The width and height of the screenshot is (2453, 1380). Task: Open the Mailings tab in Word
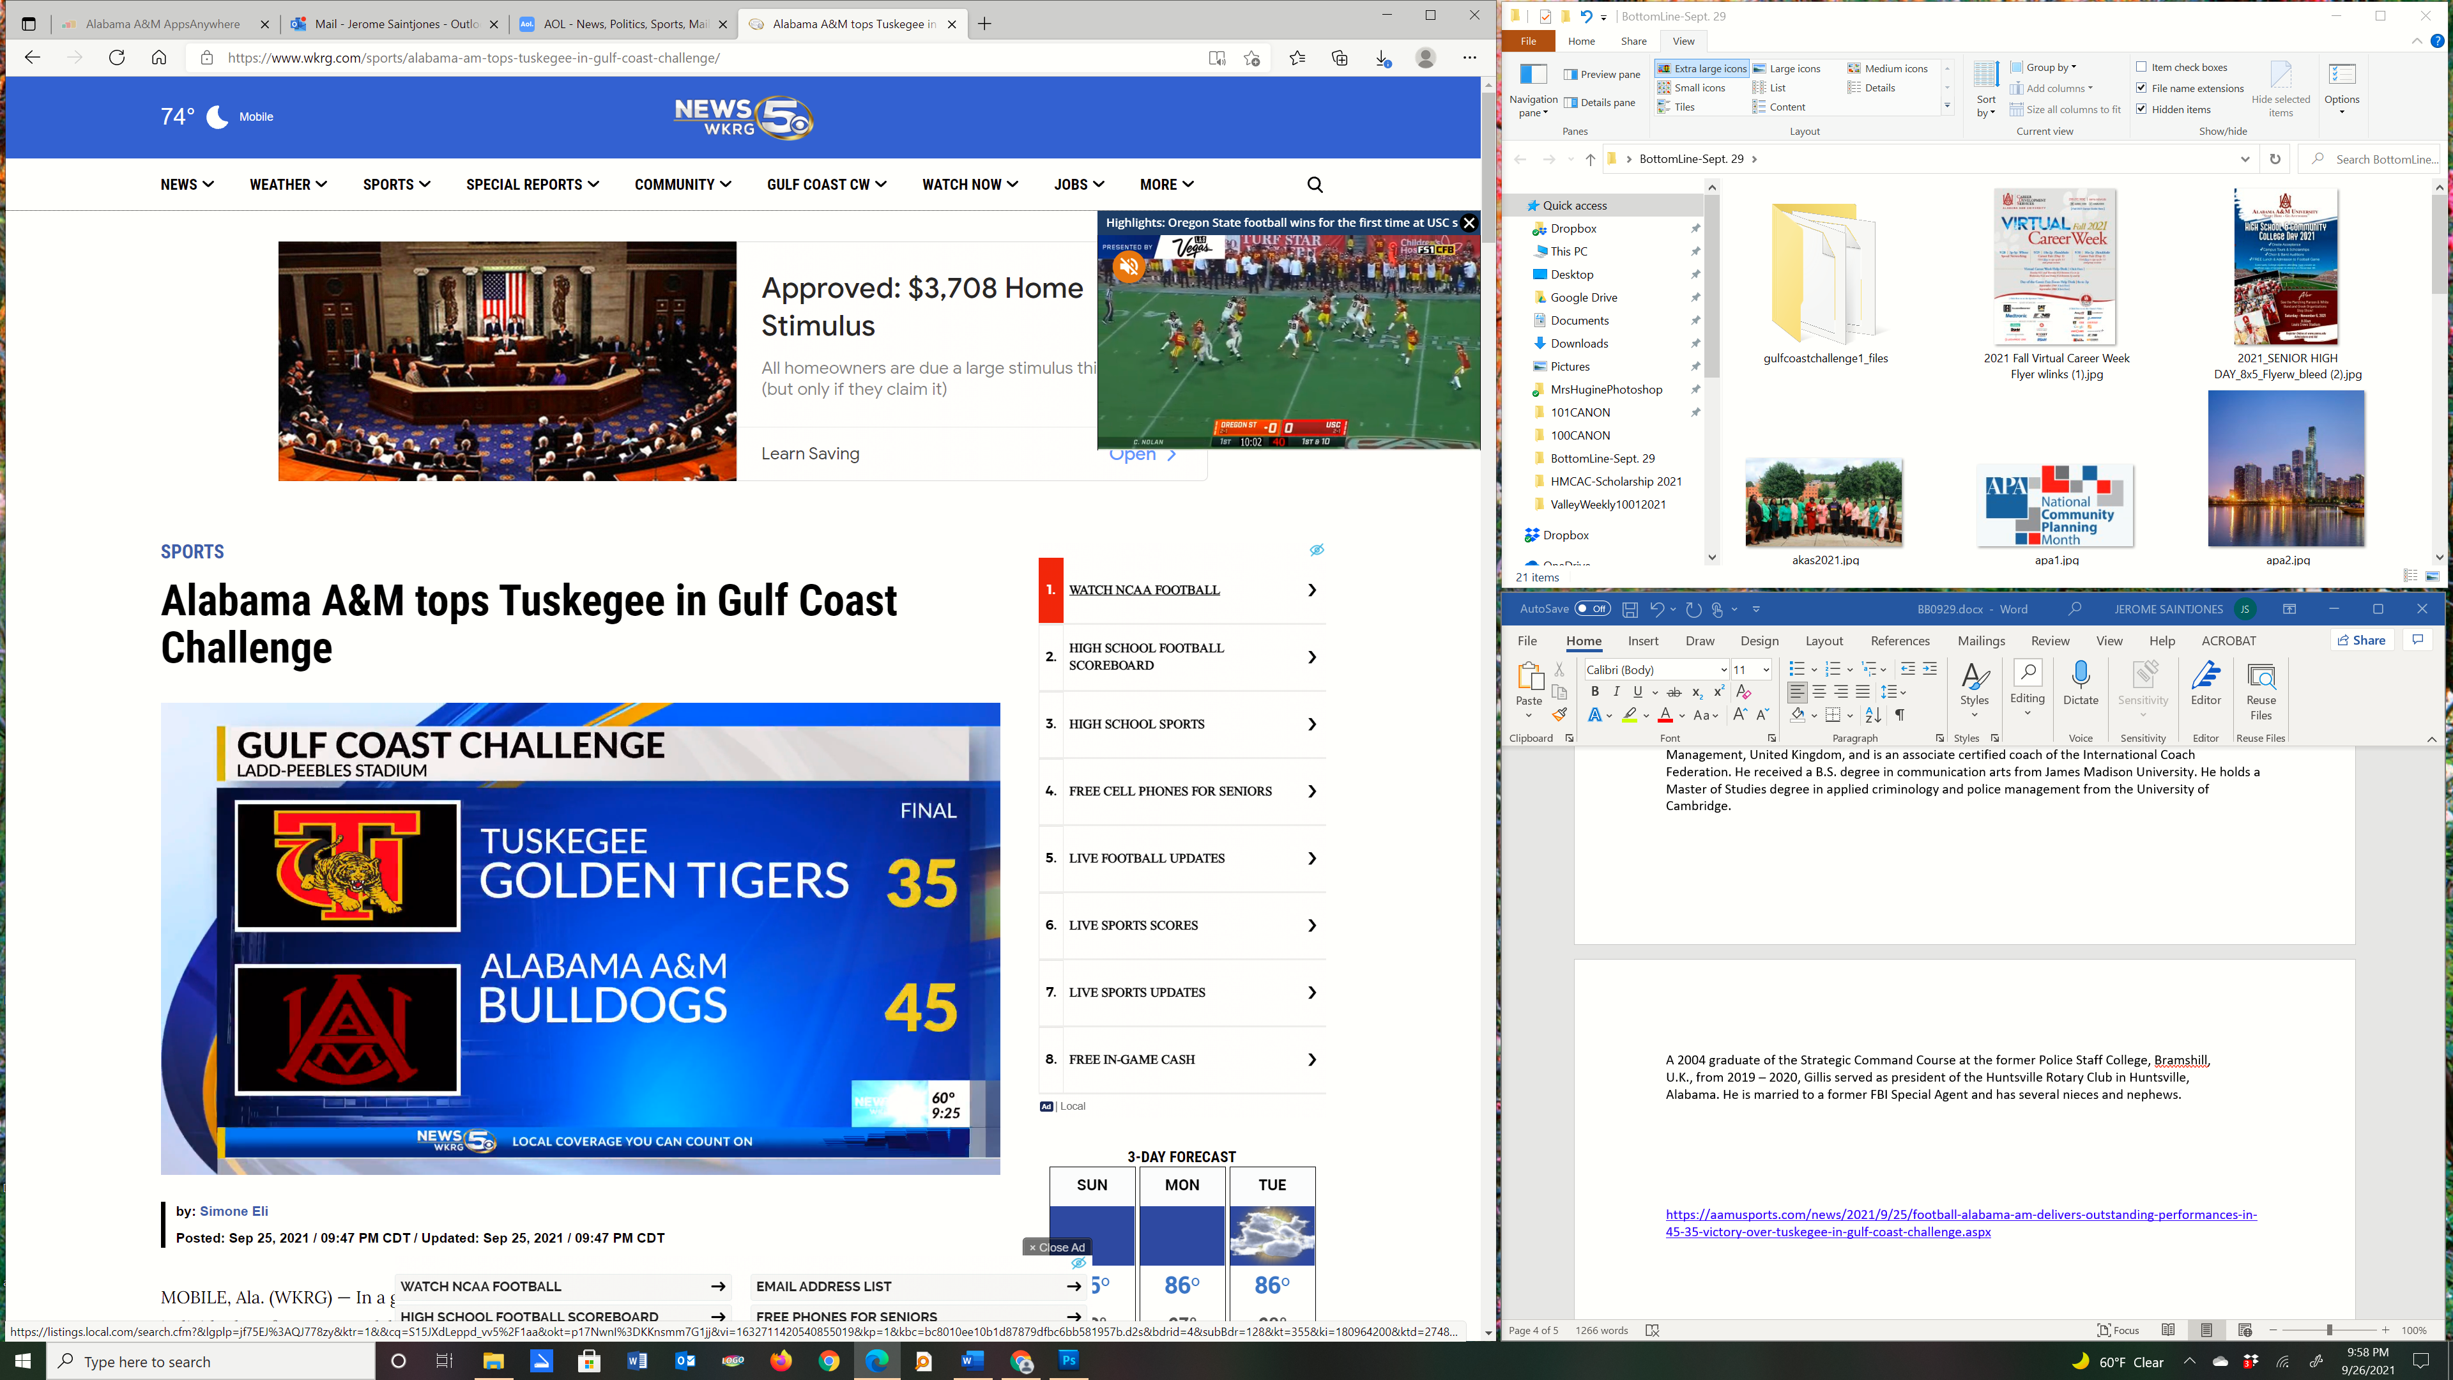pyautogui.click(x=1981, y=641)
